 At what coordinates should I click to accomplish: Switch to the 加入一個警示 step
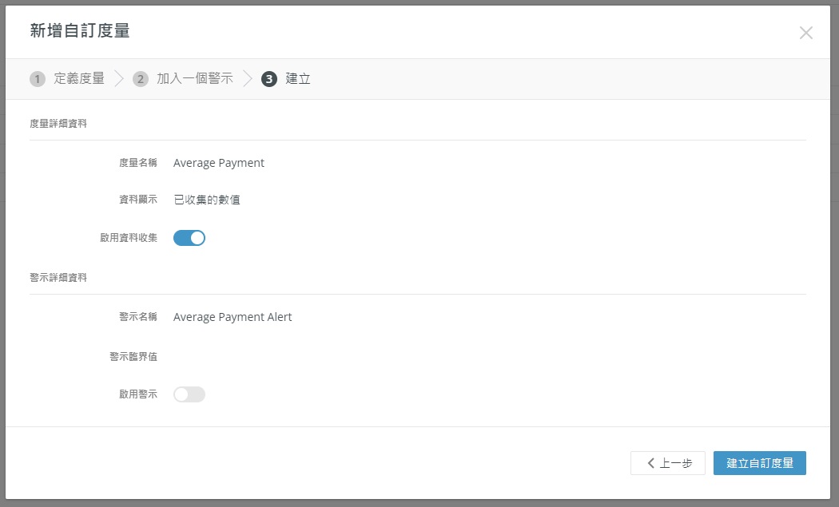195,79
